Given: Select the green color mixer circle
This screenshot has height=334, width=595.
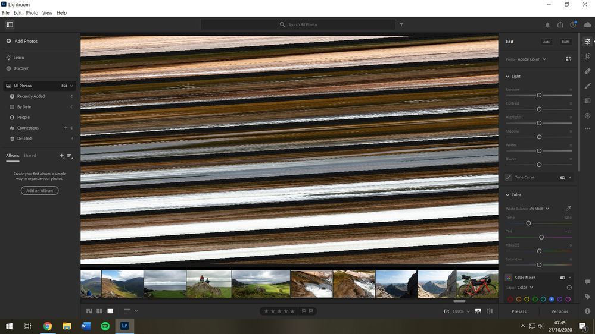Looking at the screenshot, I should (x=535, y=299).
